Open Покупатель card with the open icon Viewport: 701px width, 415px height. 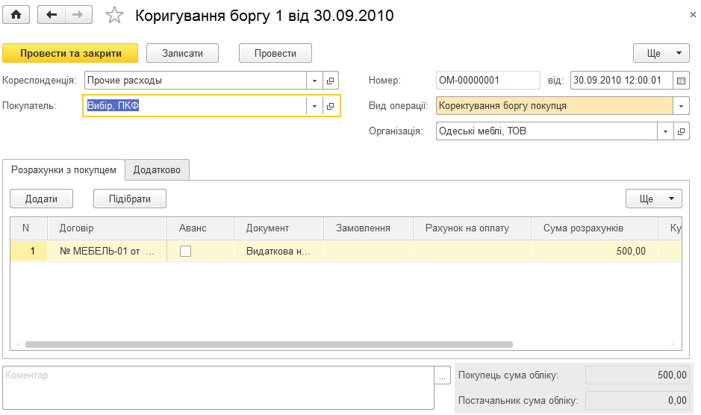[331, 106]
